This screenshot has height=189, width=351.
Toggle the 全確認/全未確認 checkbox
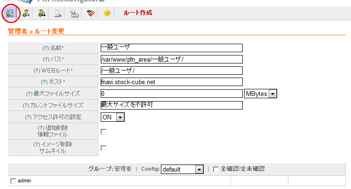(x=216, y=169)
